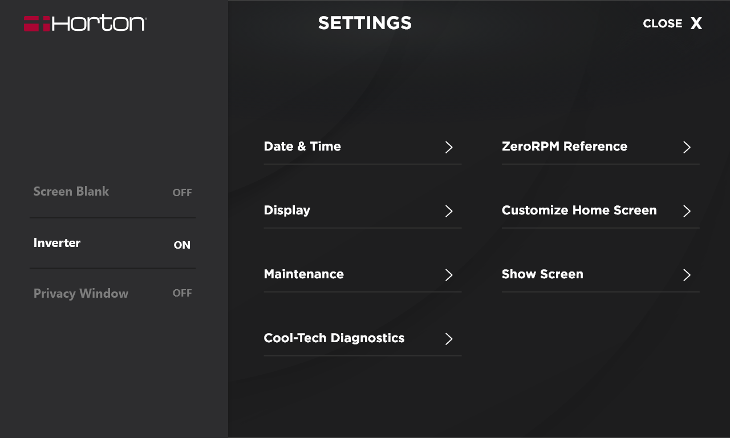Viewport: 730px width, 438px height.
Task: Click the Customize Home Screen chevron arrow
Action: coord(687,211)
